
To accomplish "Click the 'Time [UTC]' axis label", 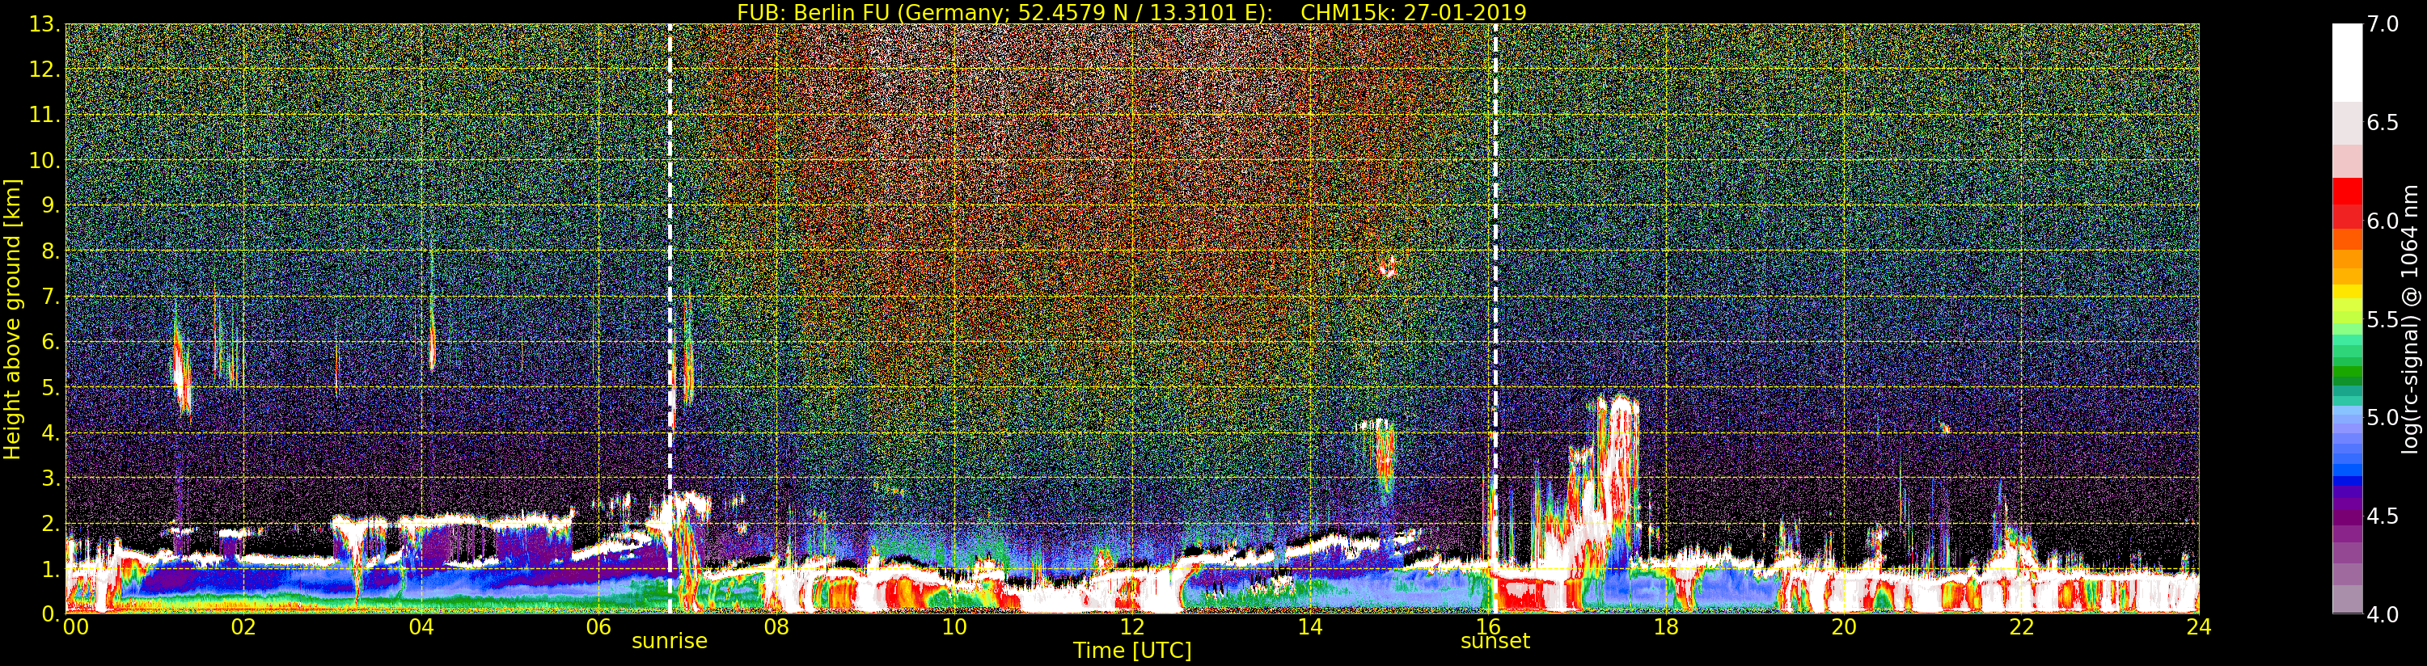I will click(1131, 650).
